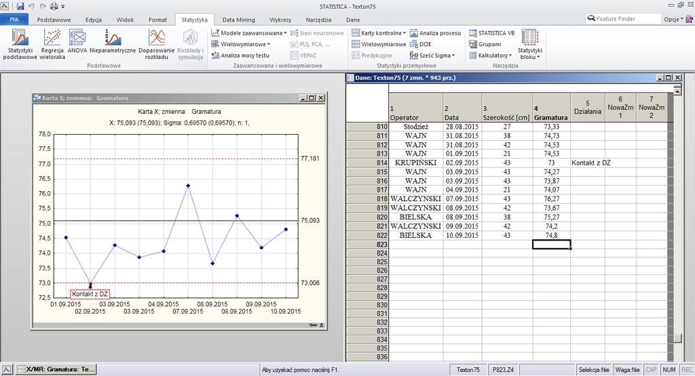This screenshot has width=695, height=376.
Task: Select Operator column header
Action: click(x=416, y=108)
